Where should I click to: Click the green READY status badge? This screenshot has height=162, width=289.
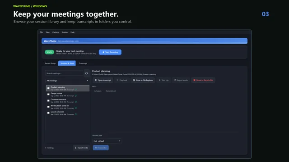pyautogui.click(x=49, y=52)
